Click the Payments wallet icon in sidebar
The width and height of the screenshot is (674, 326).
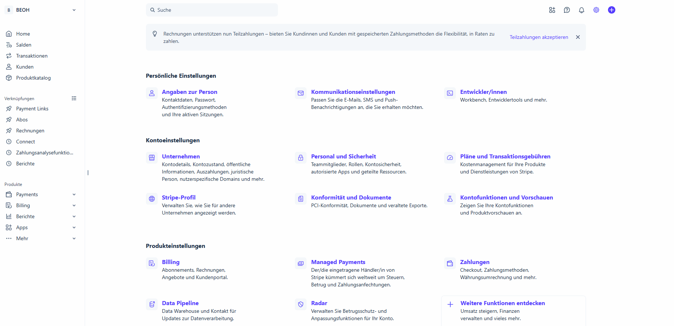tap(9, 194)
